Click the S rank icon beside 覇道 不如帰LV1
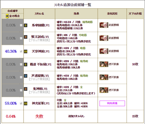Image resolution: width=145 pixels, height=124 pixels. [26, 64]
